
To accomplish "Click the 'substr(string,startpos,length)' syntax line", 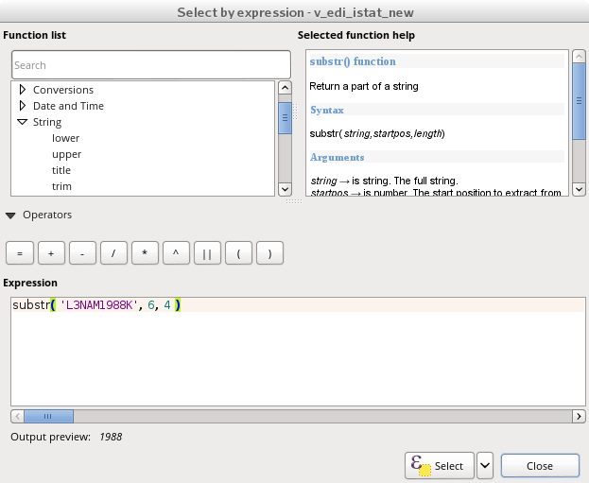I will 377,133.
